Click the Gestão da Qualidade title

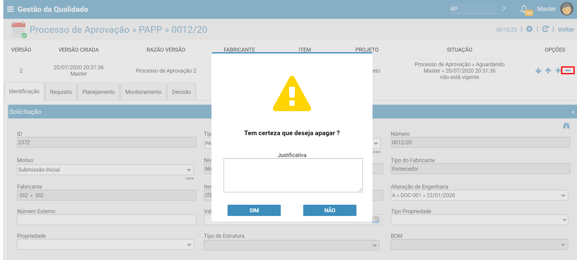pyautogui.click(x=53, y=9)
